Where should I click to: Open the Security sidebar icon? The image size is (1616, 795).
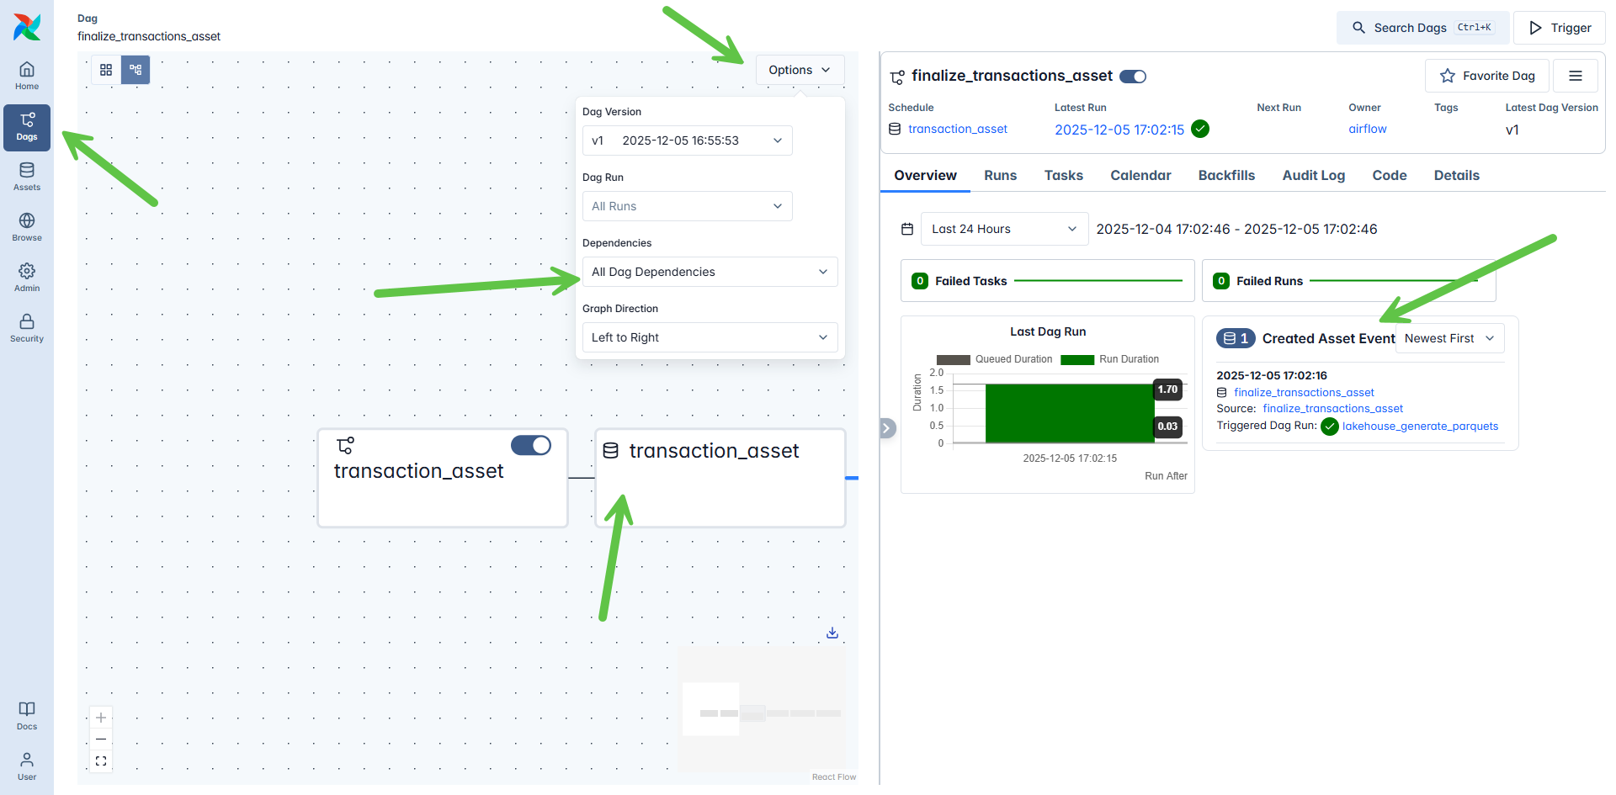tap(27, 328)
